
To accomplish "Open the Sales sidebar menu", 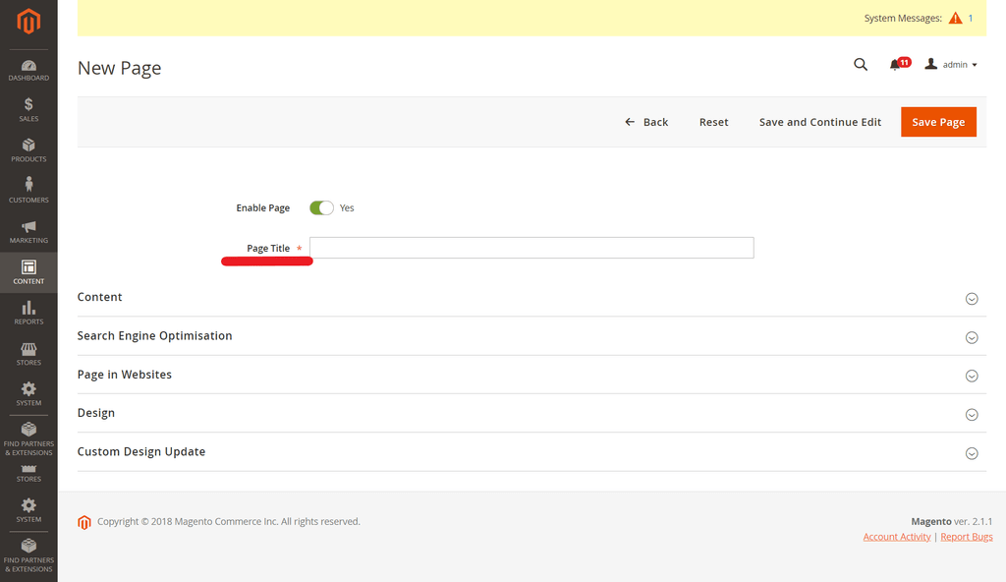I will tap(28, 110).
